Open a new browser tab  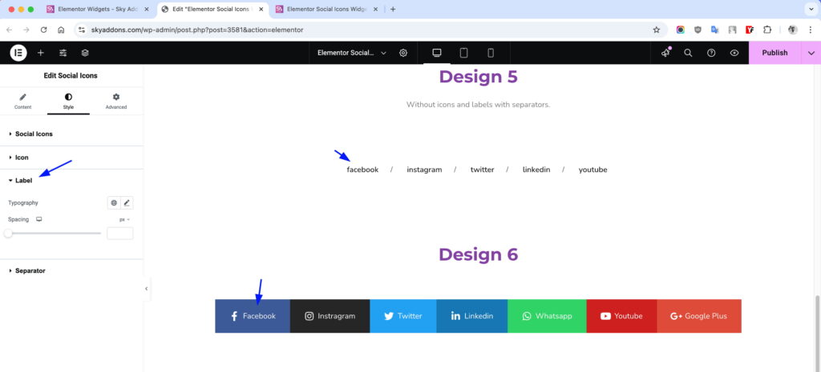click(393, 9)
